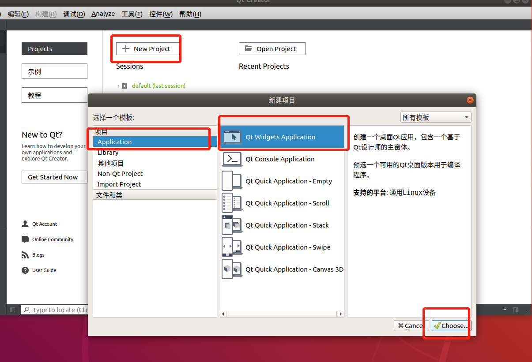Select the Qt Quick Application - Stack icon
The height and width of the screenshot is (362, 532).
pyautogui.click(x=232, y=225)
